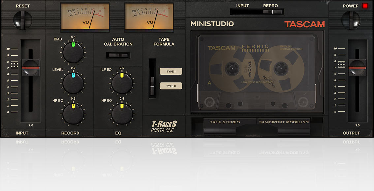Screen dimensions: 374x191
Task: Click the EQ section HF EQ knob
Action: [x=122, y=114]
